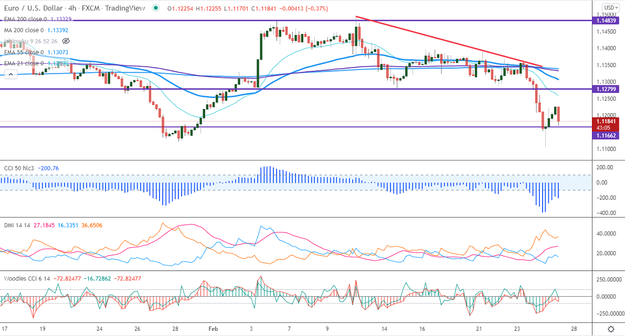The image size is (625, 336).
Task: Click the MA 200 value 1.13392
Action: click(x=58, y=30)
